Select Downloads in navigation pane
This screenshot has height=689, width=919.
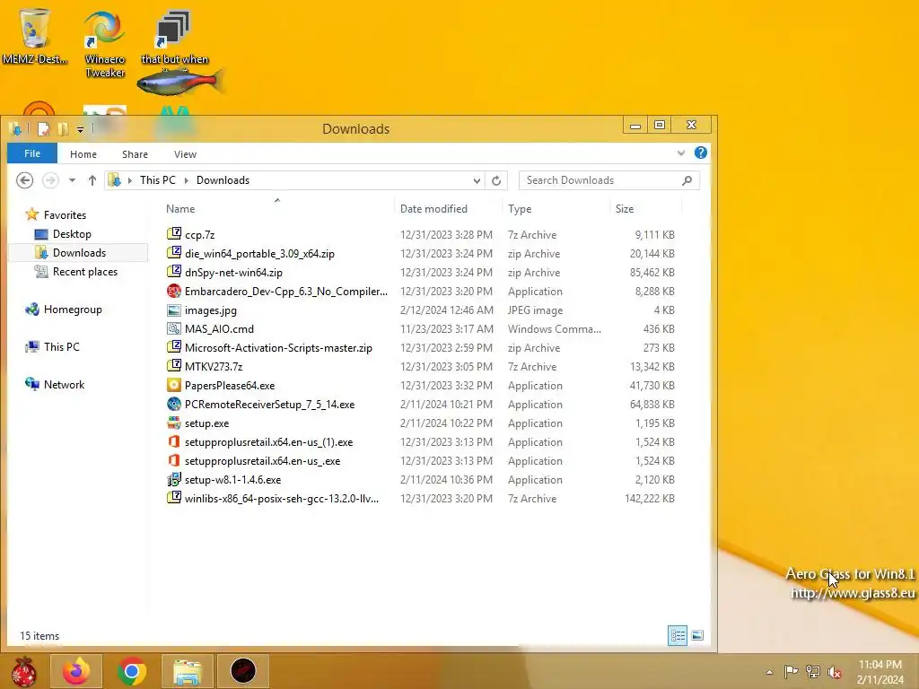pyautogui.click(x=79, y=252)
